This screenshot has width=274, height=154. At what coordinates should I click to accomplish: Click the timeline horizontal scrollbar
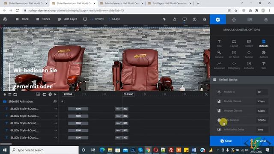click(6, 144)
